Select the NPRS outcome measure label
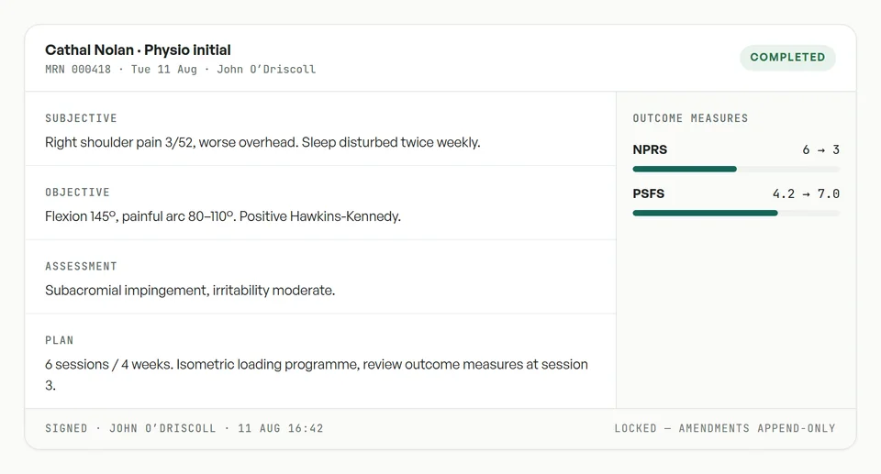881x474 pixels. (x=650, y=149)
